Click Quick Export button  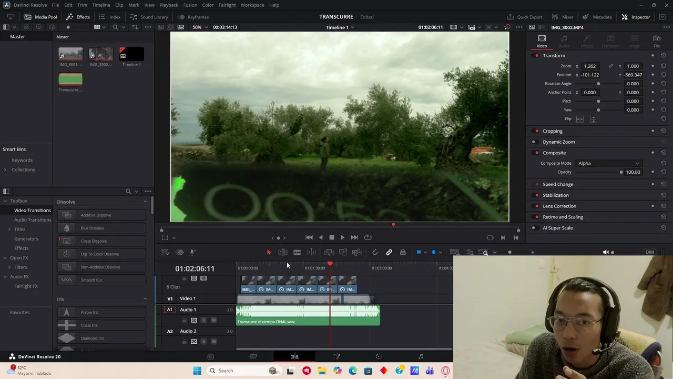[524, 17]
